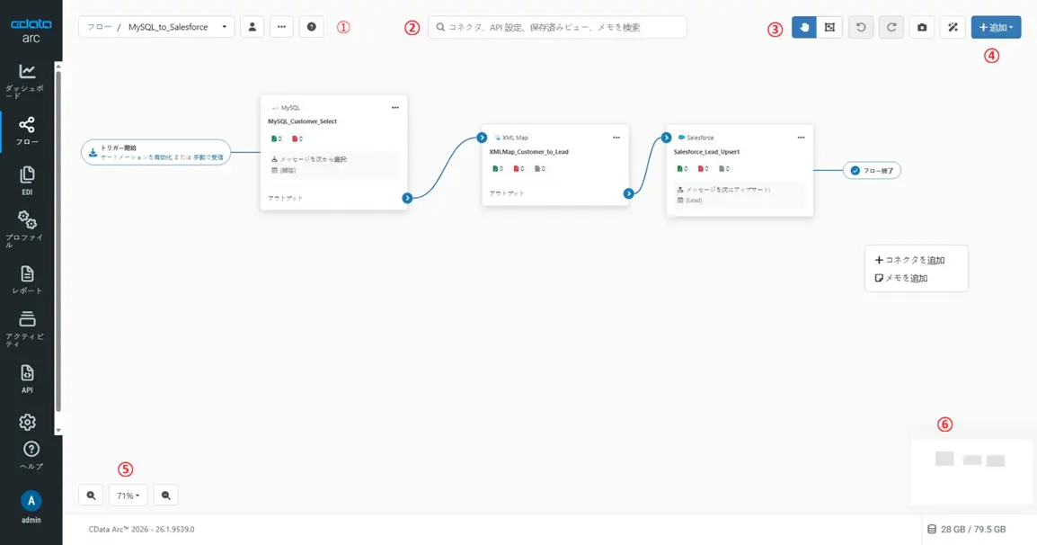Image resolution: width=1037 pixels, height=545 pixels.
Task: Click the オートメーションを有効化 link
Action: tap(137, 157)
